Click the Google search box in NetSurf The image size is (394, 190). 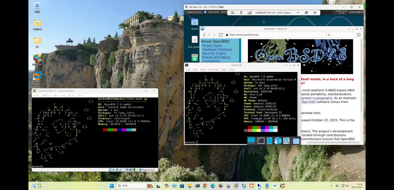pyautogui.click(x=340, y=35)
